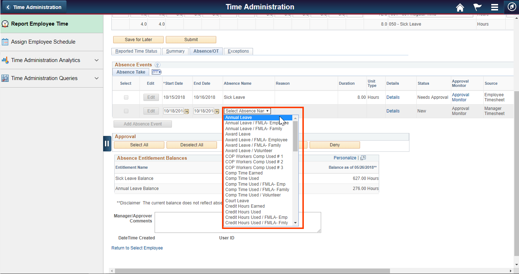
Task: Click the blue pause handle beside Approval
Action: coord(107,143)
